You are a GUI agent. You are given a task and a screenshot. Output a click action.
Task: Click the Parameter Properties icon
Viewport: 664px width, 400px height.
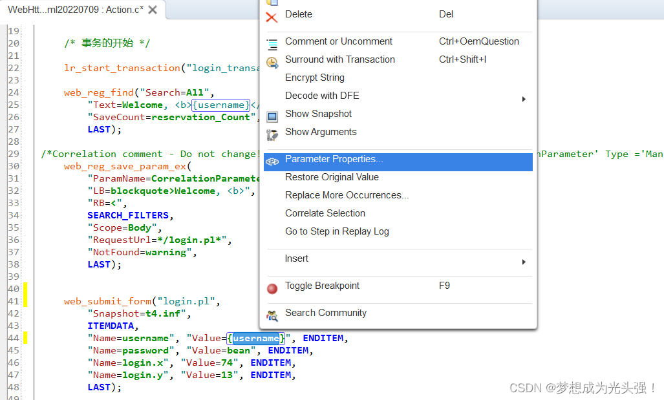(x=272, y=162)
